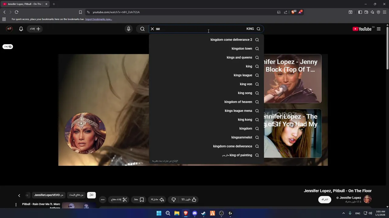Bookmark this page icon in address bar

pyautogui.click(x=80, y=12)
